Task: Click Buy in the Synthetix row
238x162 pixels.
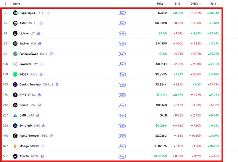Action: tap(122, 126)
